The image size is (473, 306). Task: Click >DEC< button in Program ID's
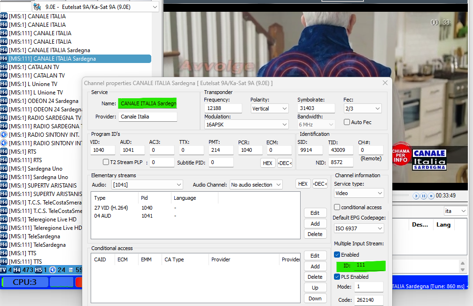pos(285,163)
